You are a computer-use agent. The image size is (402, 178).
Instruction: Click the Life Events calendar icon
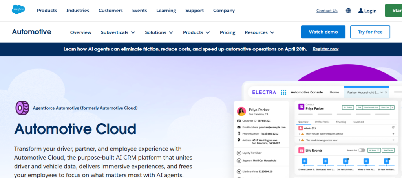coord(301,150)
